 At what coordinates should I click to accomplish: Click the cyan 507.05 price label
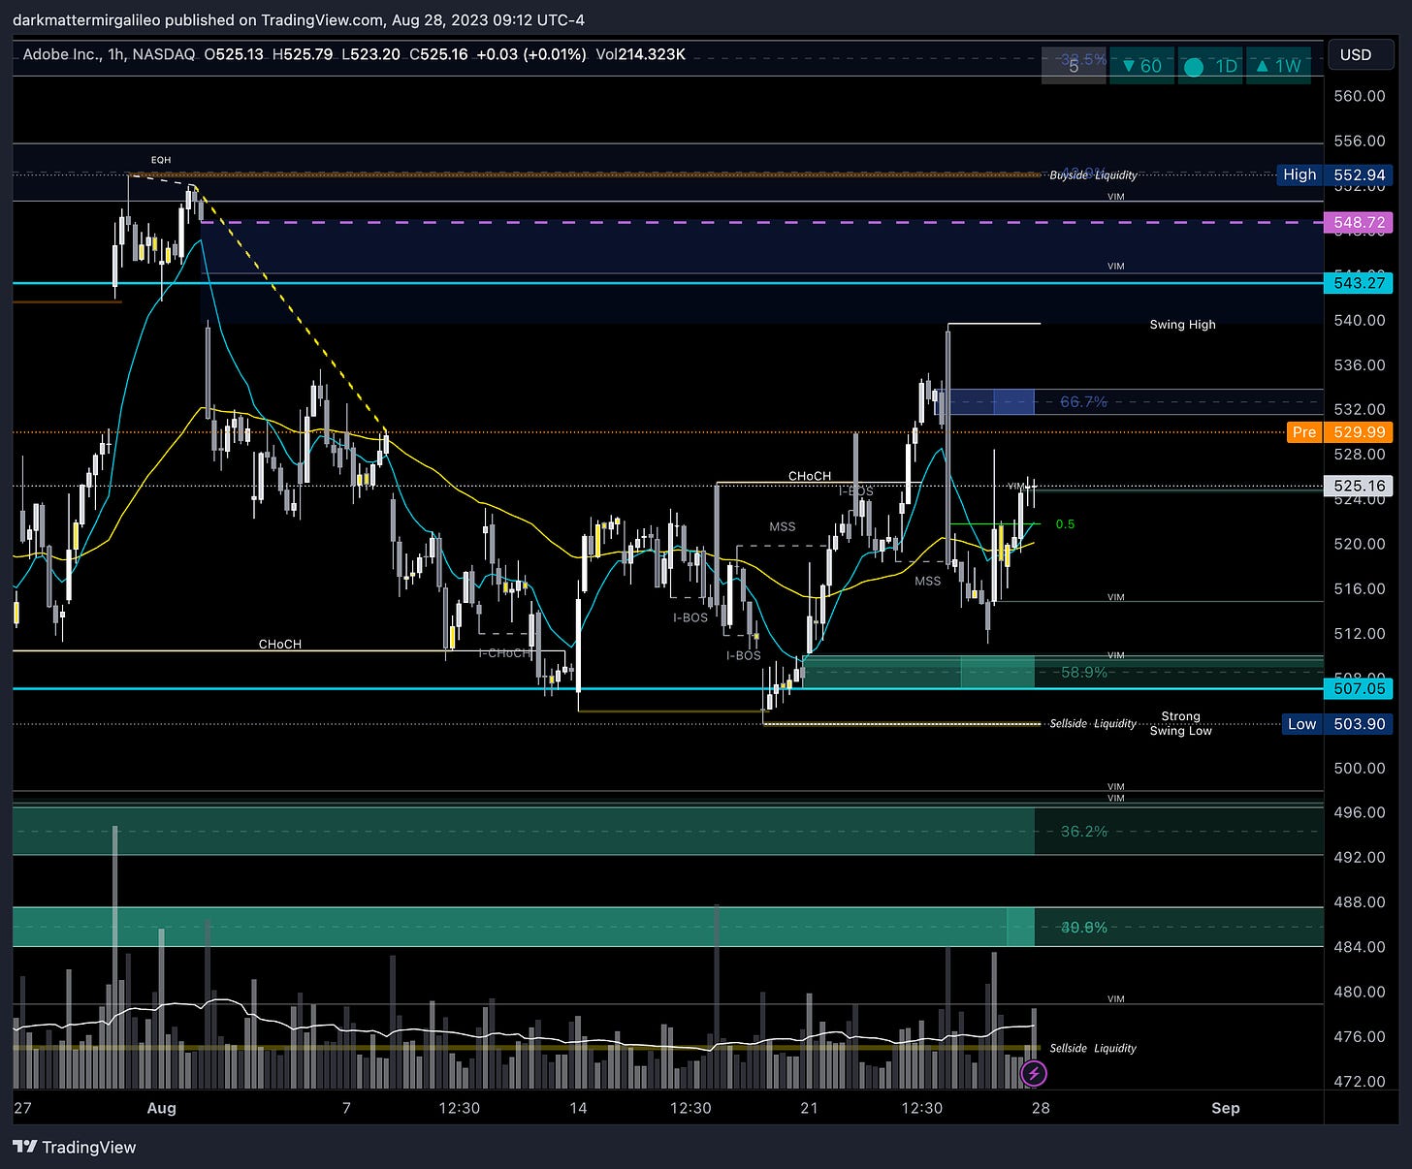pos(1359,688)
